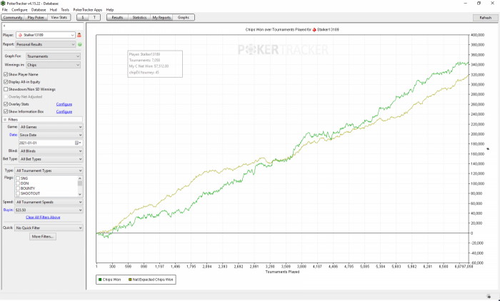Open the Database menu

click(39, 10)
